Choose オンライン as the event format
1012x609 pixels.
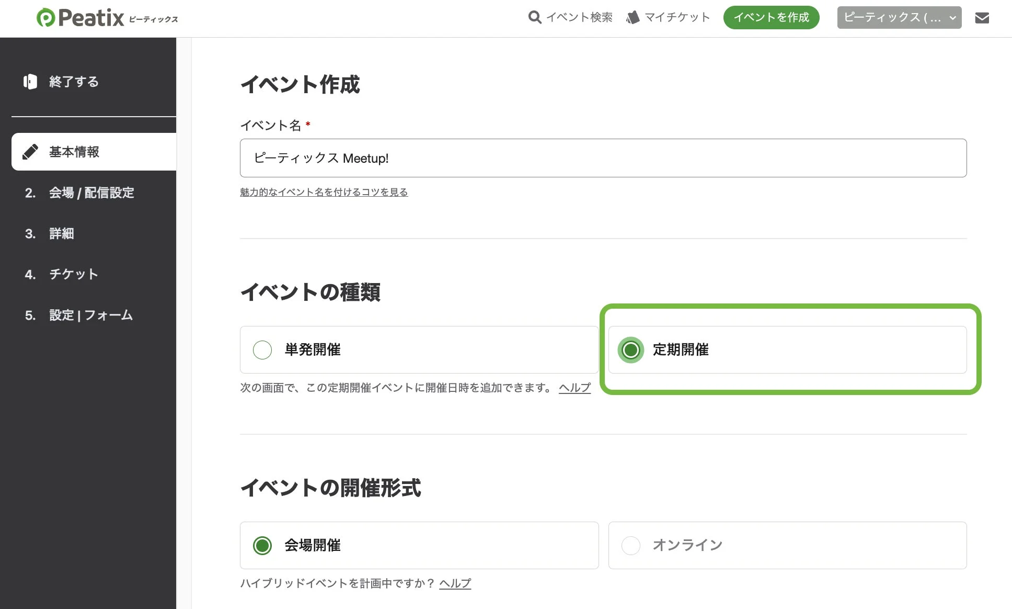pos(631,545)
